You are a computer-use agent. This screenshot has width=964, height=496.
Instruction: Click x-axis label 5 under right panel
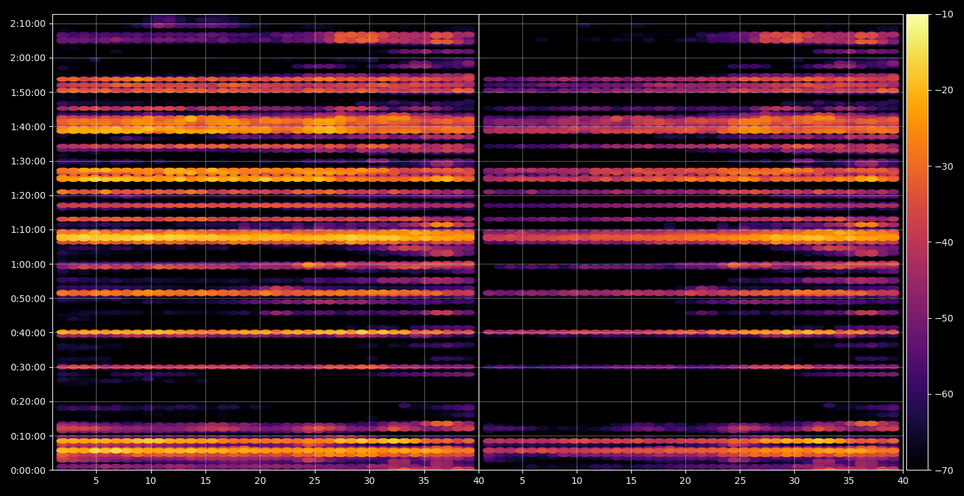tap(522, 481)
